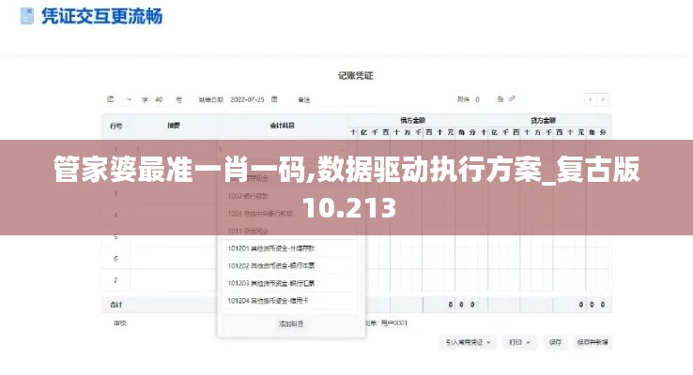Screen dimensions: 693x375
Task: Click row number 6
Action: tap(115, 259)
